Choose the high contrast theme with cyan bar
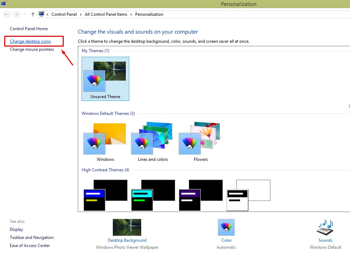The height and width of the screenshot is (254, 350). 153,195
